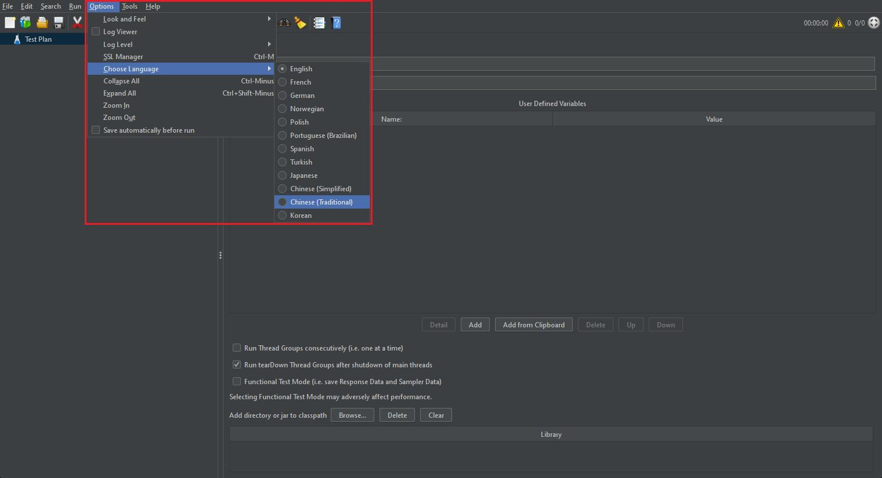The height and width of the screenshot is (478, 882).
Task: Open SSL Manager from Options menu
Action: click(x=180, y=56)
